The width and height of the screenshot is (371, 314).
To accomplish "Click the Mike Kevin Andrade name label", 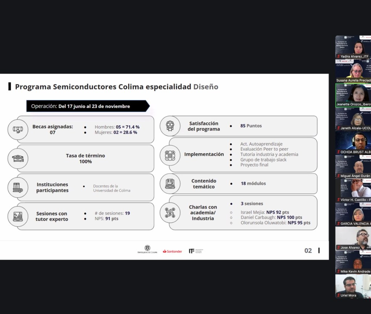I will 355,271.
